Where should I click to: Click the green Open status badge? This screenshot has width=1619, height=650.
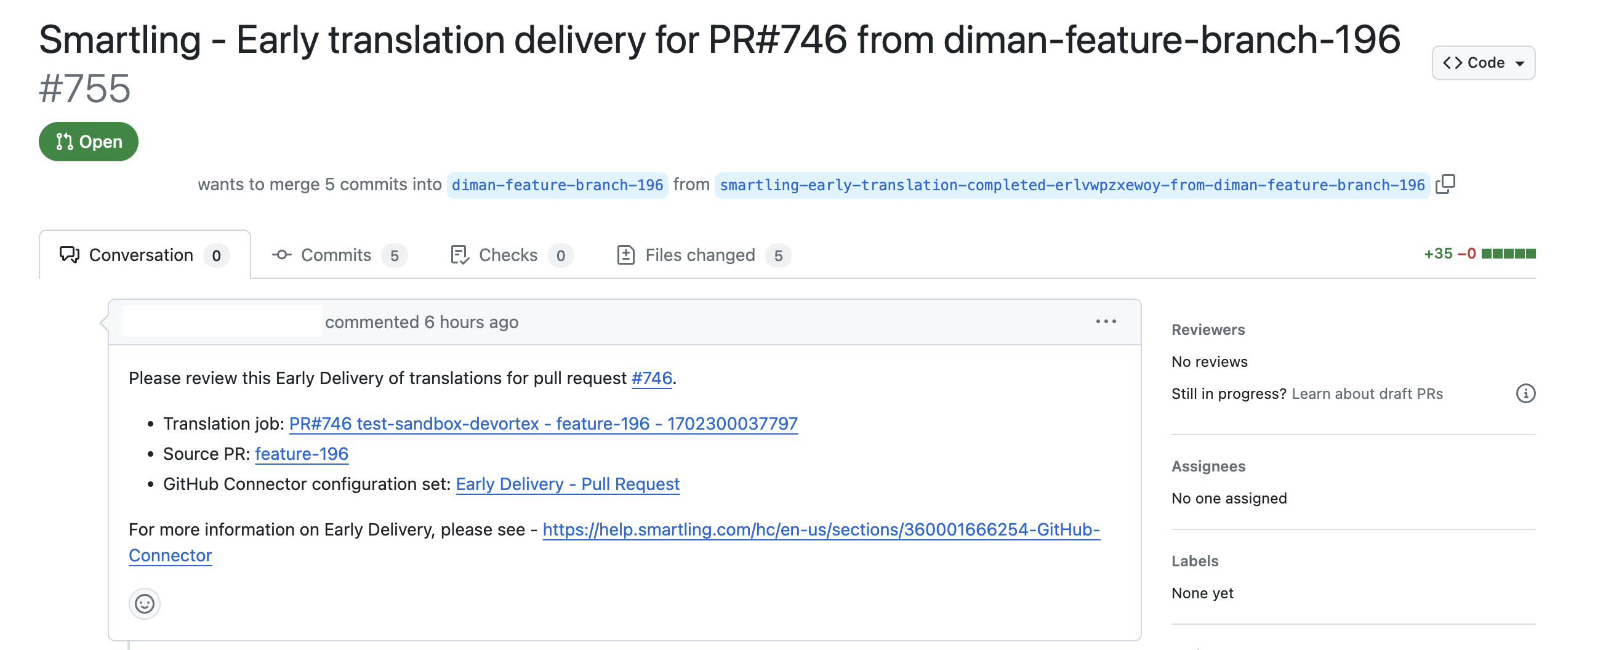88,142
